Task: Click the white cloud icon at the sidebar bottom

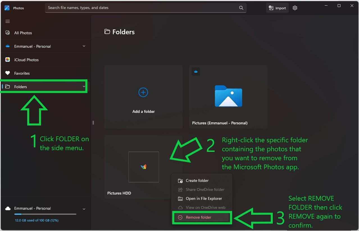Action: click(x=8, y=208)
